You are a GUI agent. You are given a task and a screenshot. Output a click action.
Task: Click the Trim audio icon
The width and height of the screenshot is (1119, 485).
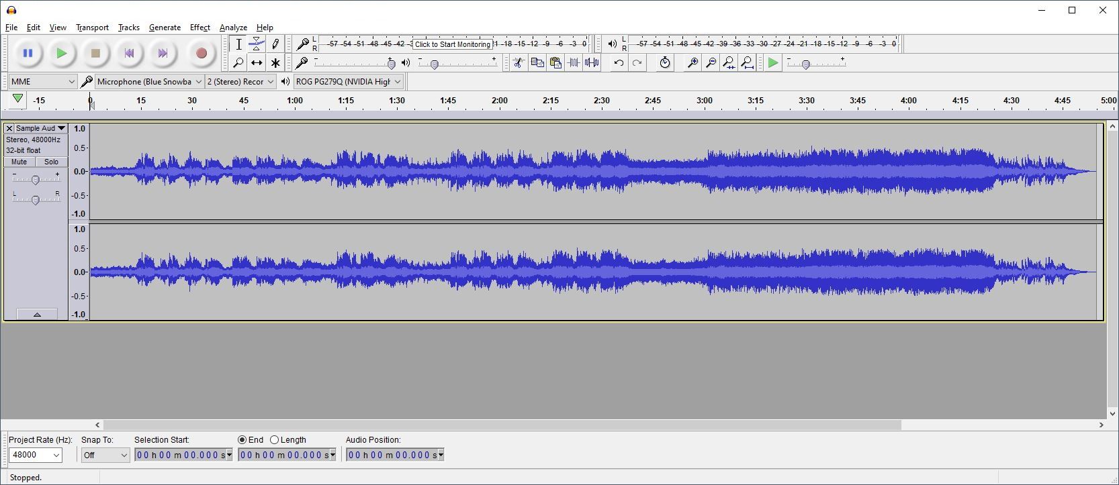point(574,62)
